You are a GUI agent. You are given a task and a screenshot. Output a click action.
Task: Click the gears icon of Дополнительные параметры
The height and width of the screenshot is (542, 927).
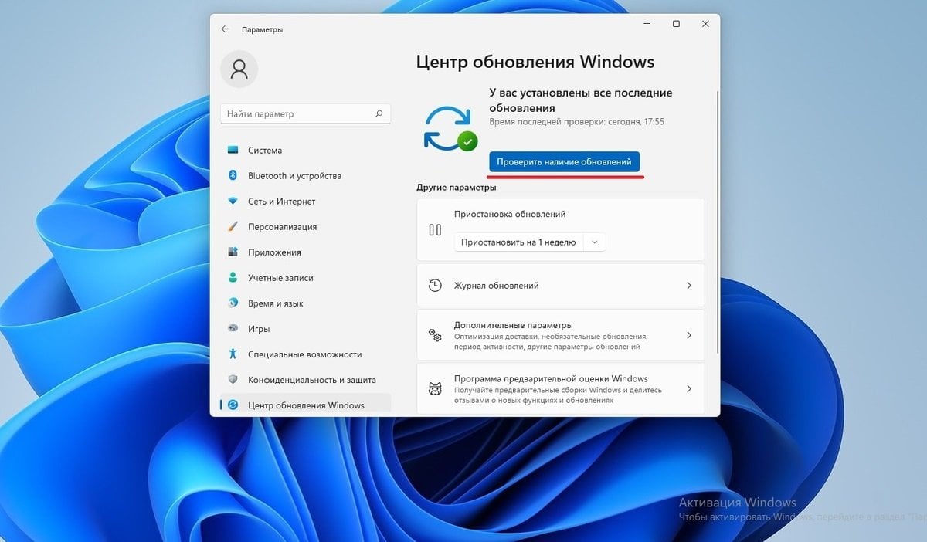point(435,335)
